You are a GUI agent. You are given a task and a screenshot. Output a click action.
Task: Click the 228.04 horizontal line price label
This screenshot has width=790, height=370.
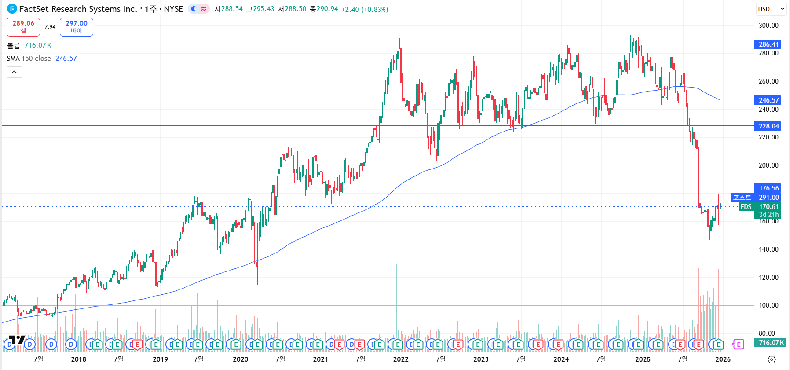point(768,126)
